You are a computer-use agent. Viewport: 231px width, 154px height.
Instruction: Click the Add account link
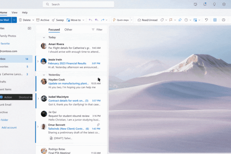click(9, 127)
